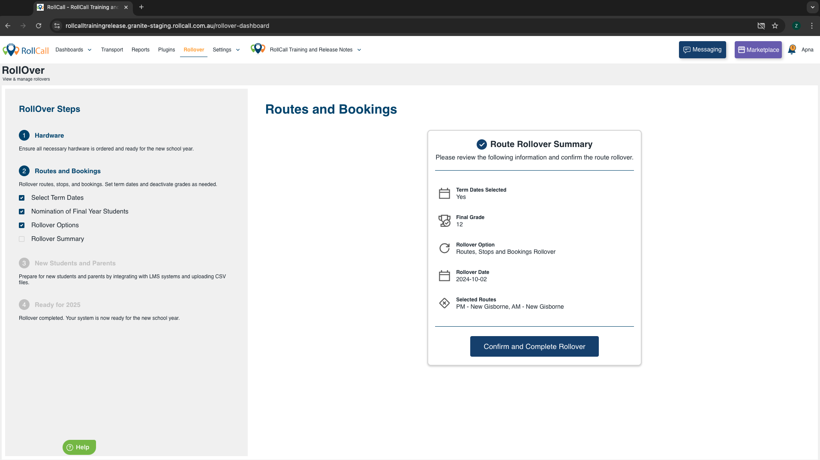Open the Routes and Bookings step link
820x460 pixels.
pos(68,171)
